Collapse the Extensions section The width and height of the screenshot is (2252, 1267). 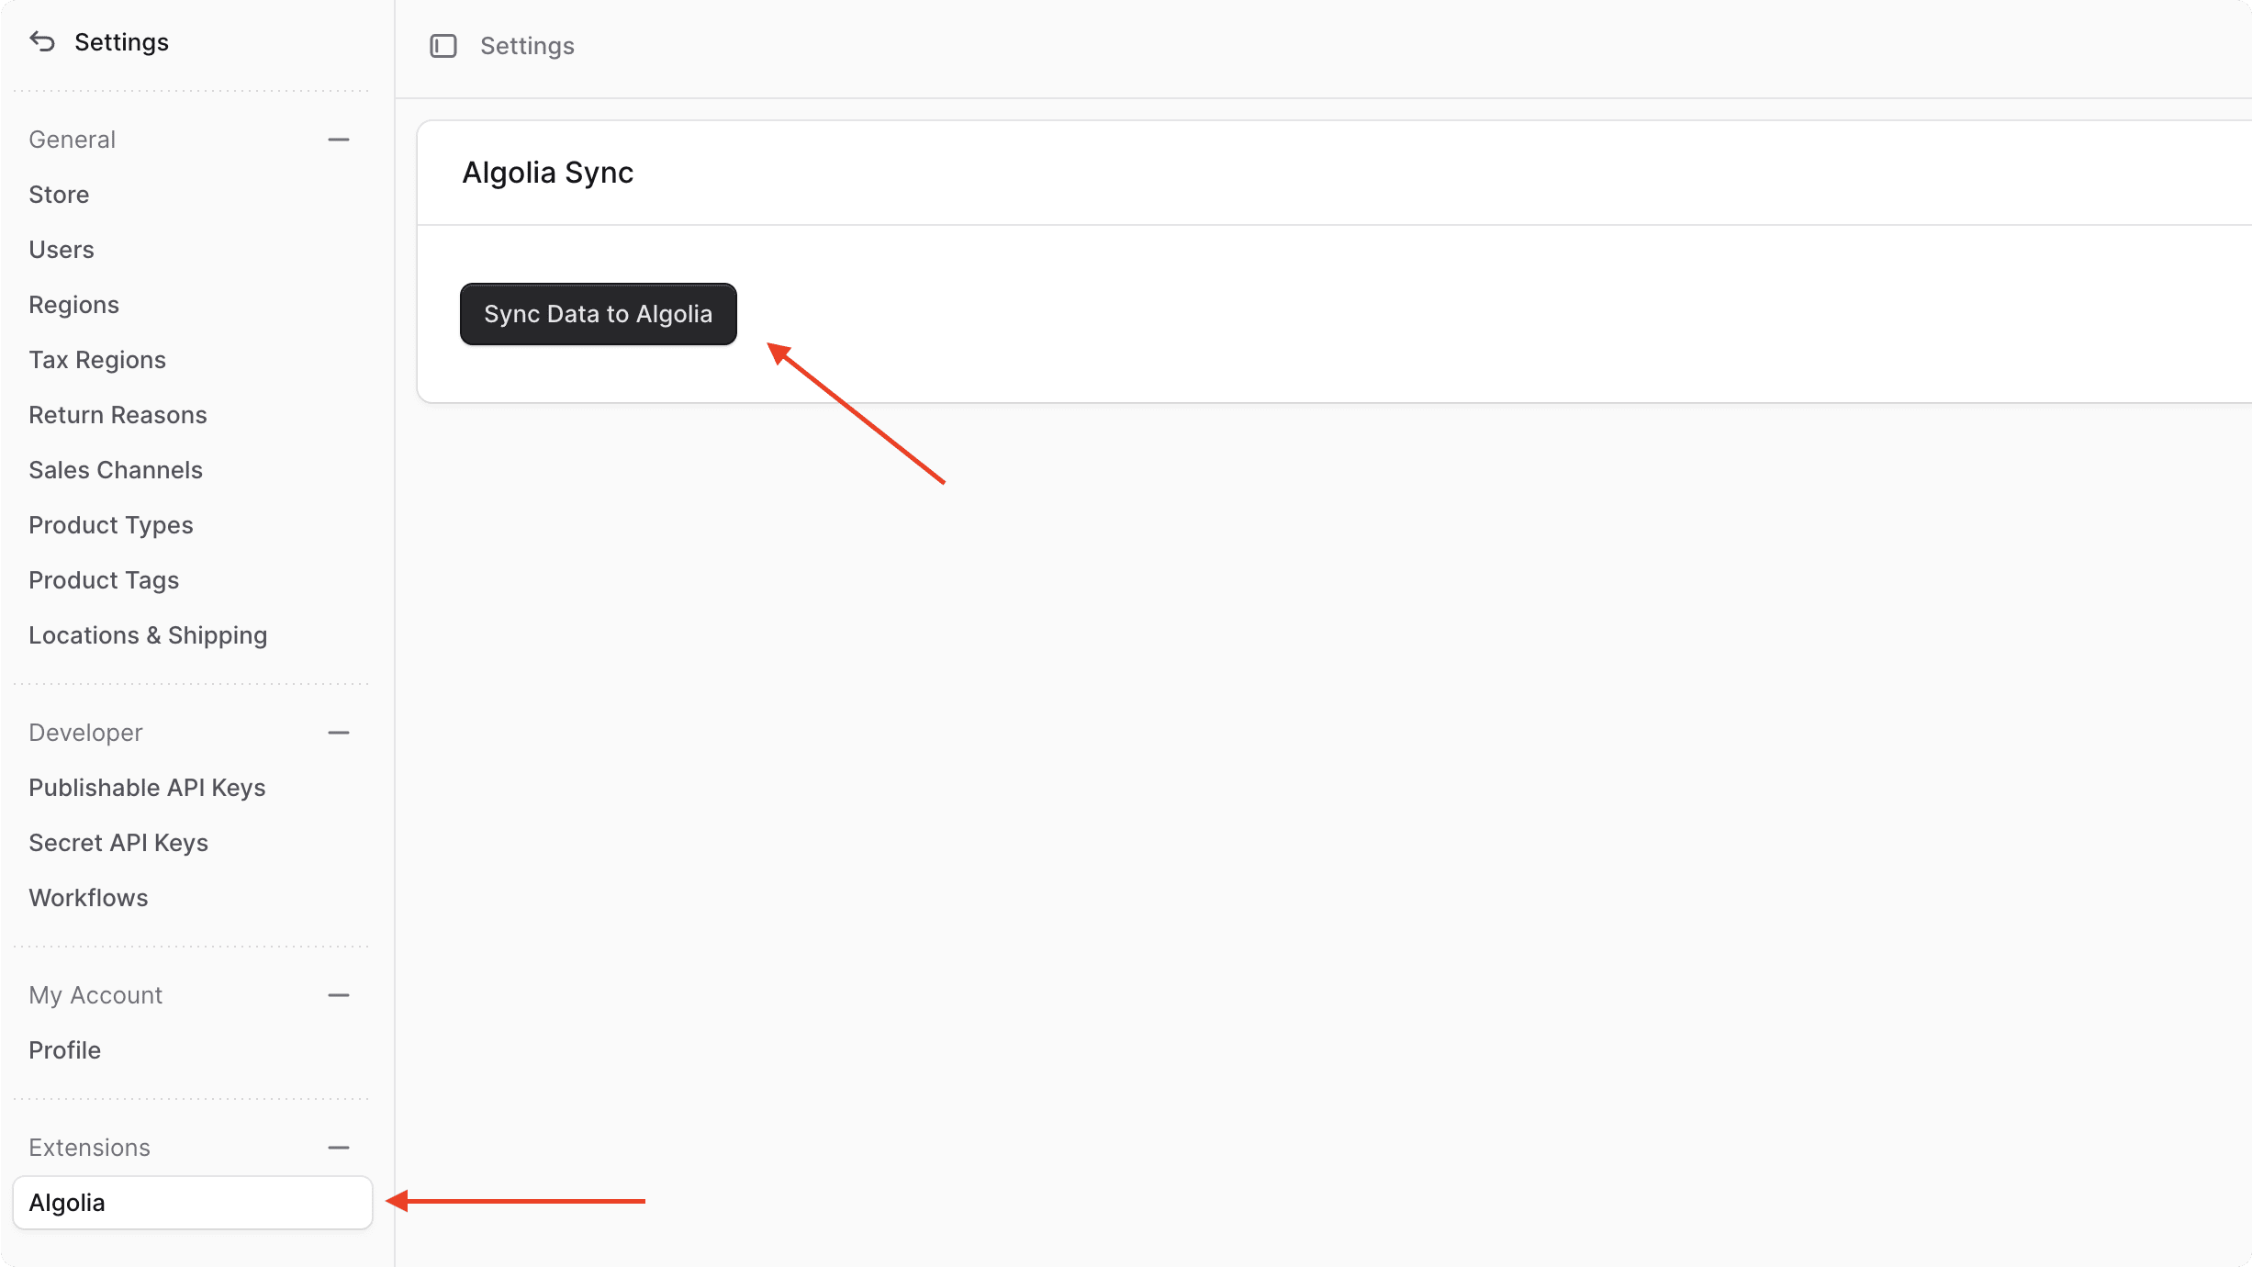coord(339,1147)
